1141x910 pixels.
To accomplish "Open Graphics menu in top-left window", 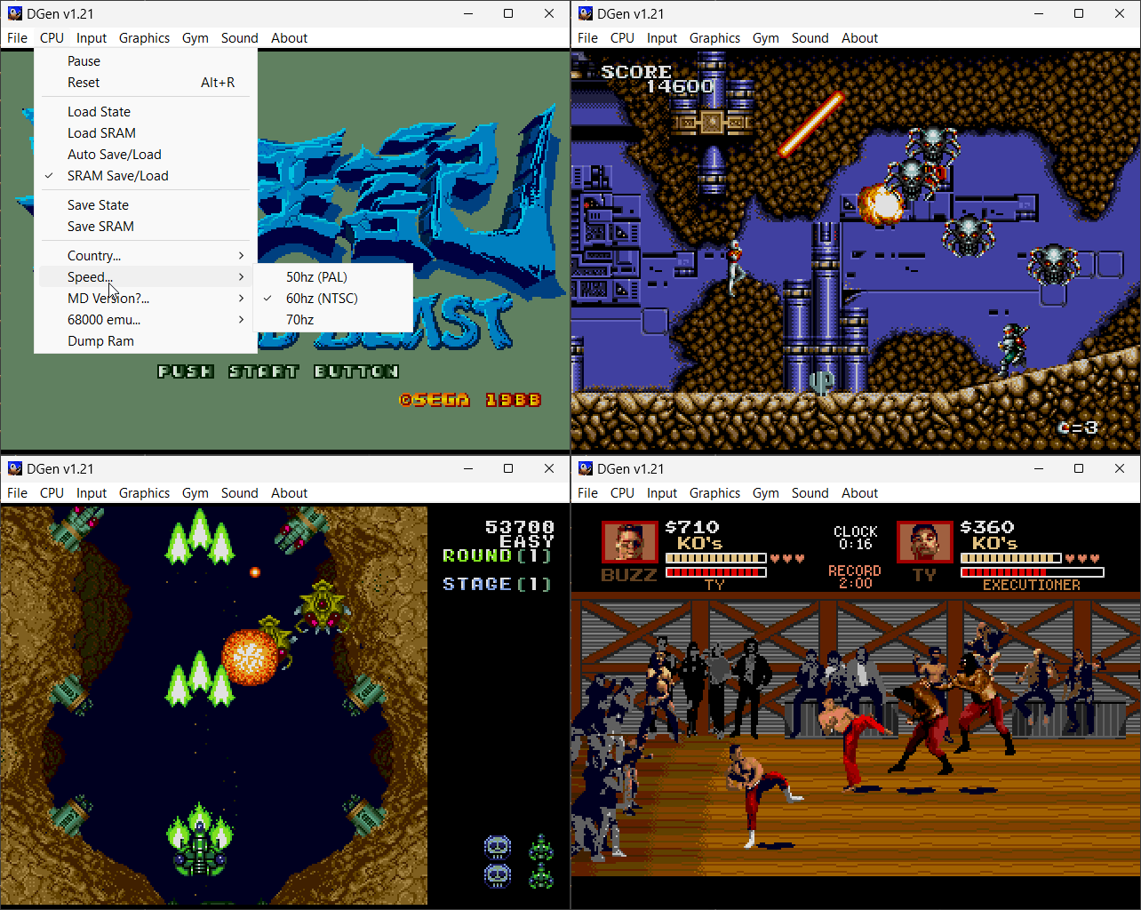I will [144, 38].
